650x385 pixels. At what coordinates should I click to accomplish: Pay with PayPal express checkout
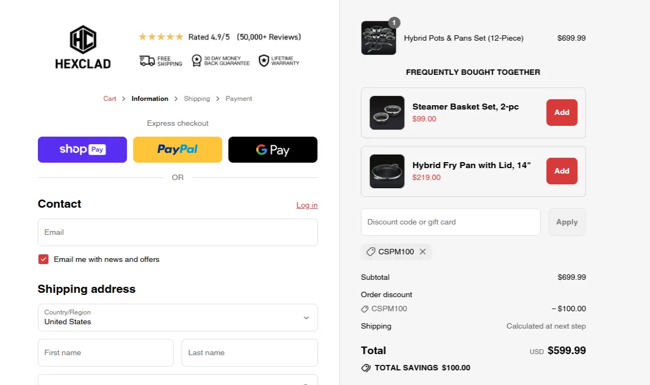[x=177, y=149]
